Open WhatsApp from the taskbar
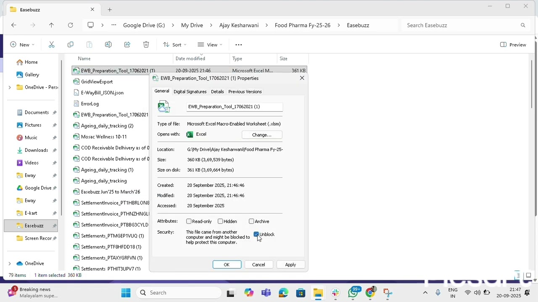The image size is (538, 302). (x=353, y=293)
